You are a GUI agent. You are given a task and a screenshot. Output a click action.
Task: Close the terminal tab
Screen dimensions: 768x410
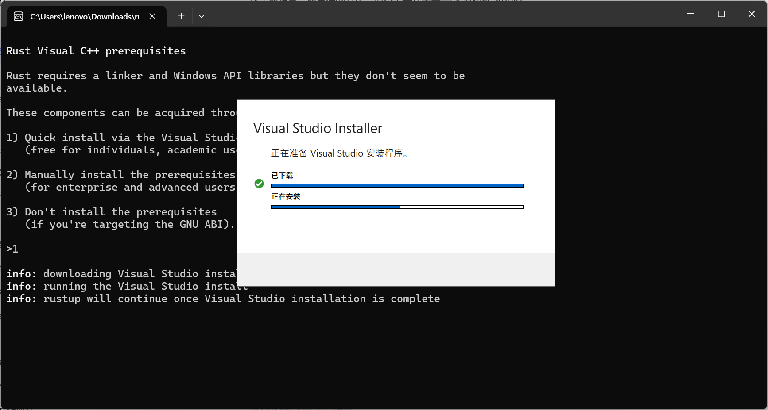click(152, 16)
